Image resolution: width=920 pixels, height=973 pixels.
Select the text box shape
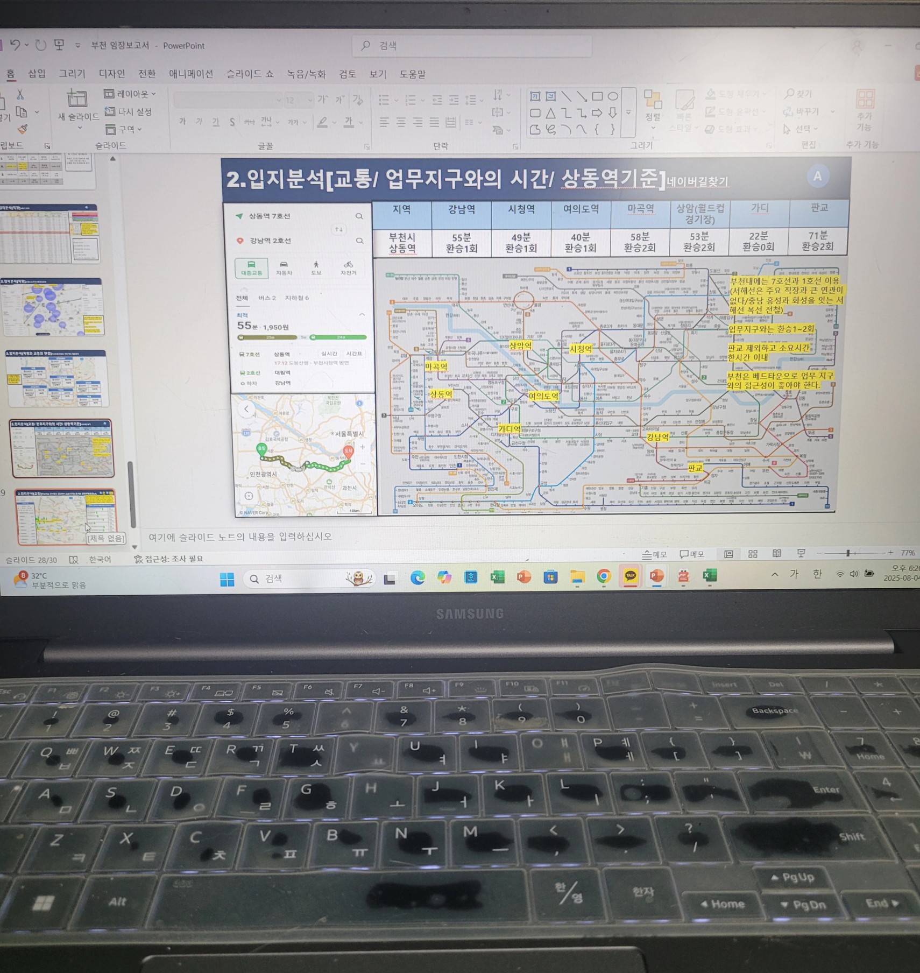(x=535, y=96)
